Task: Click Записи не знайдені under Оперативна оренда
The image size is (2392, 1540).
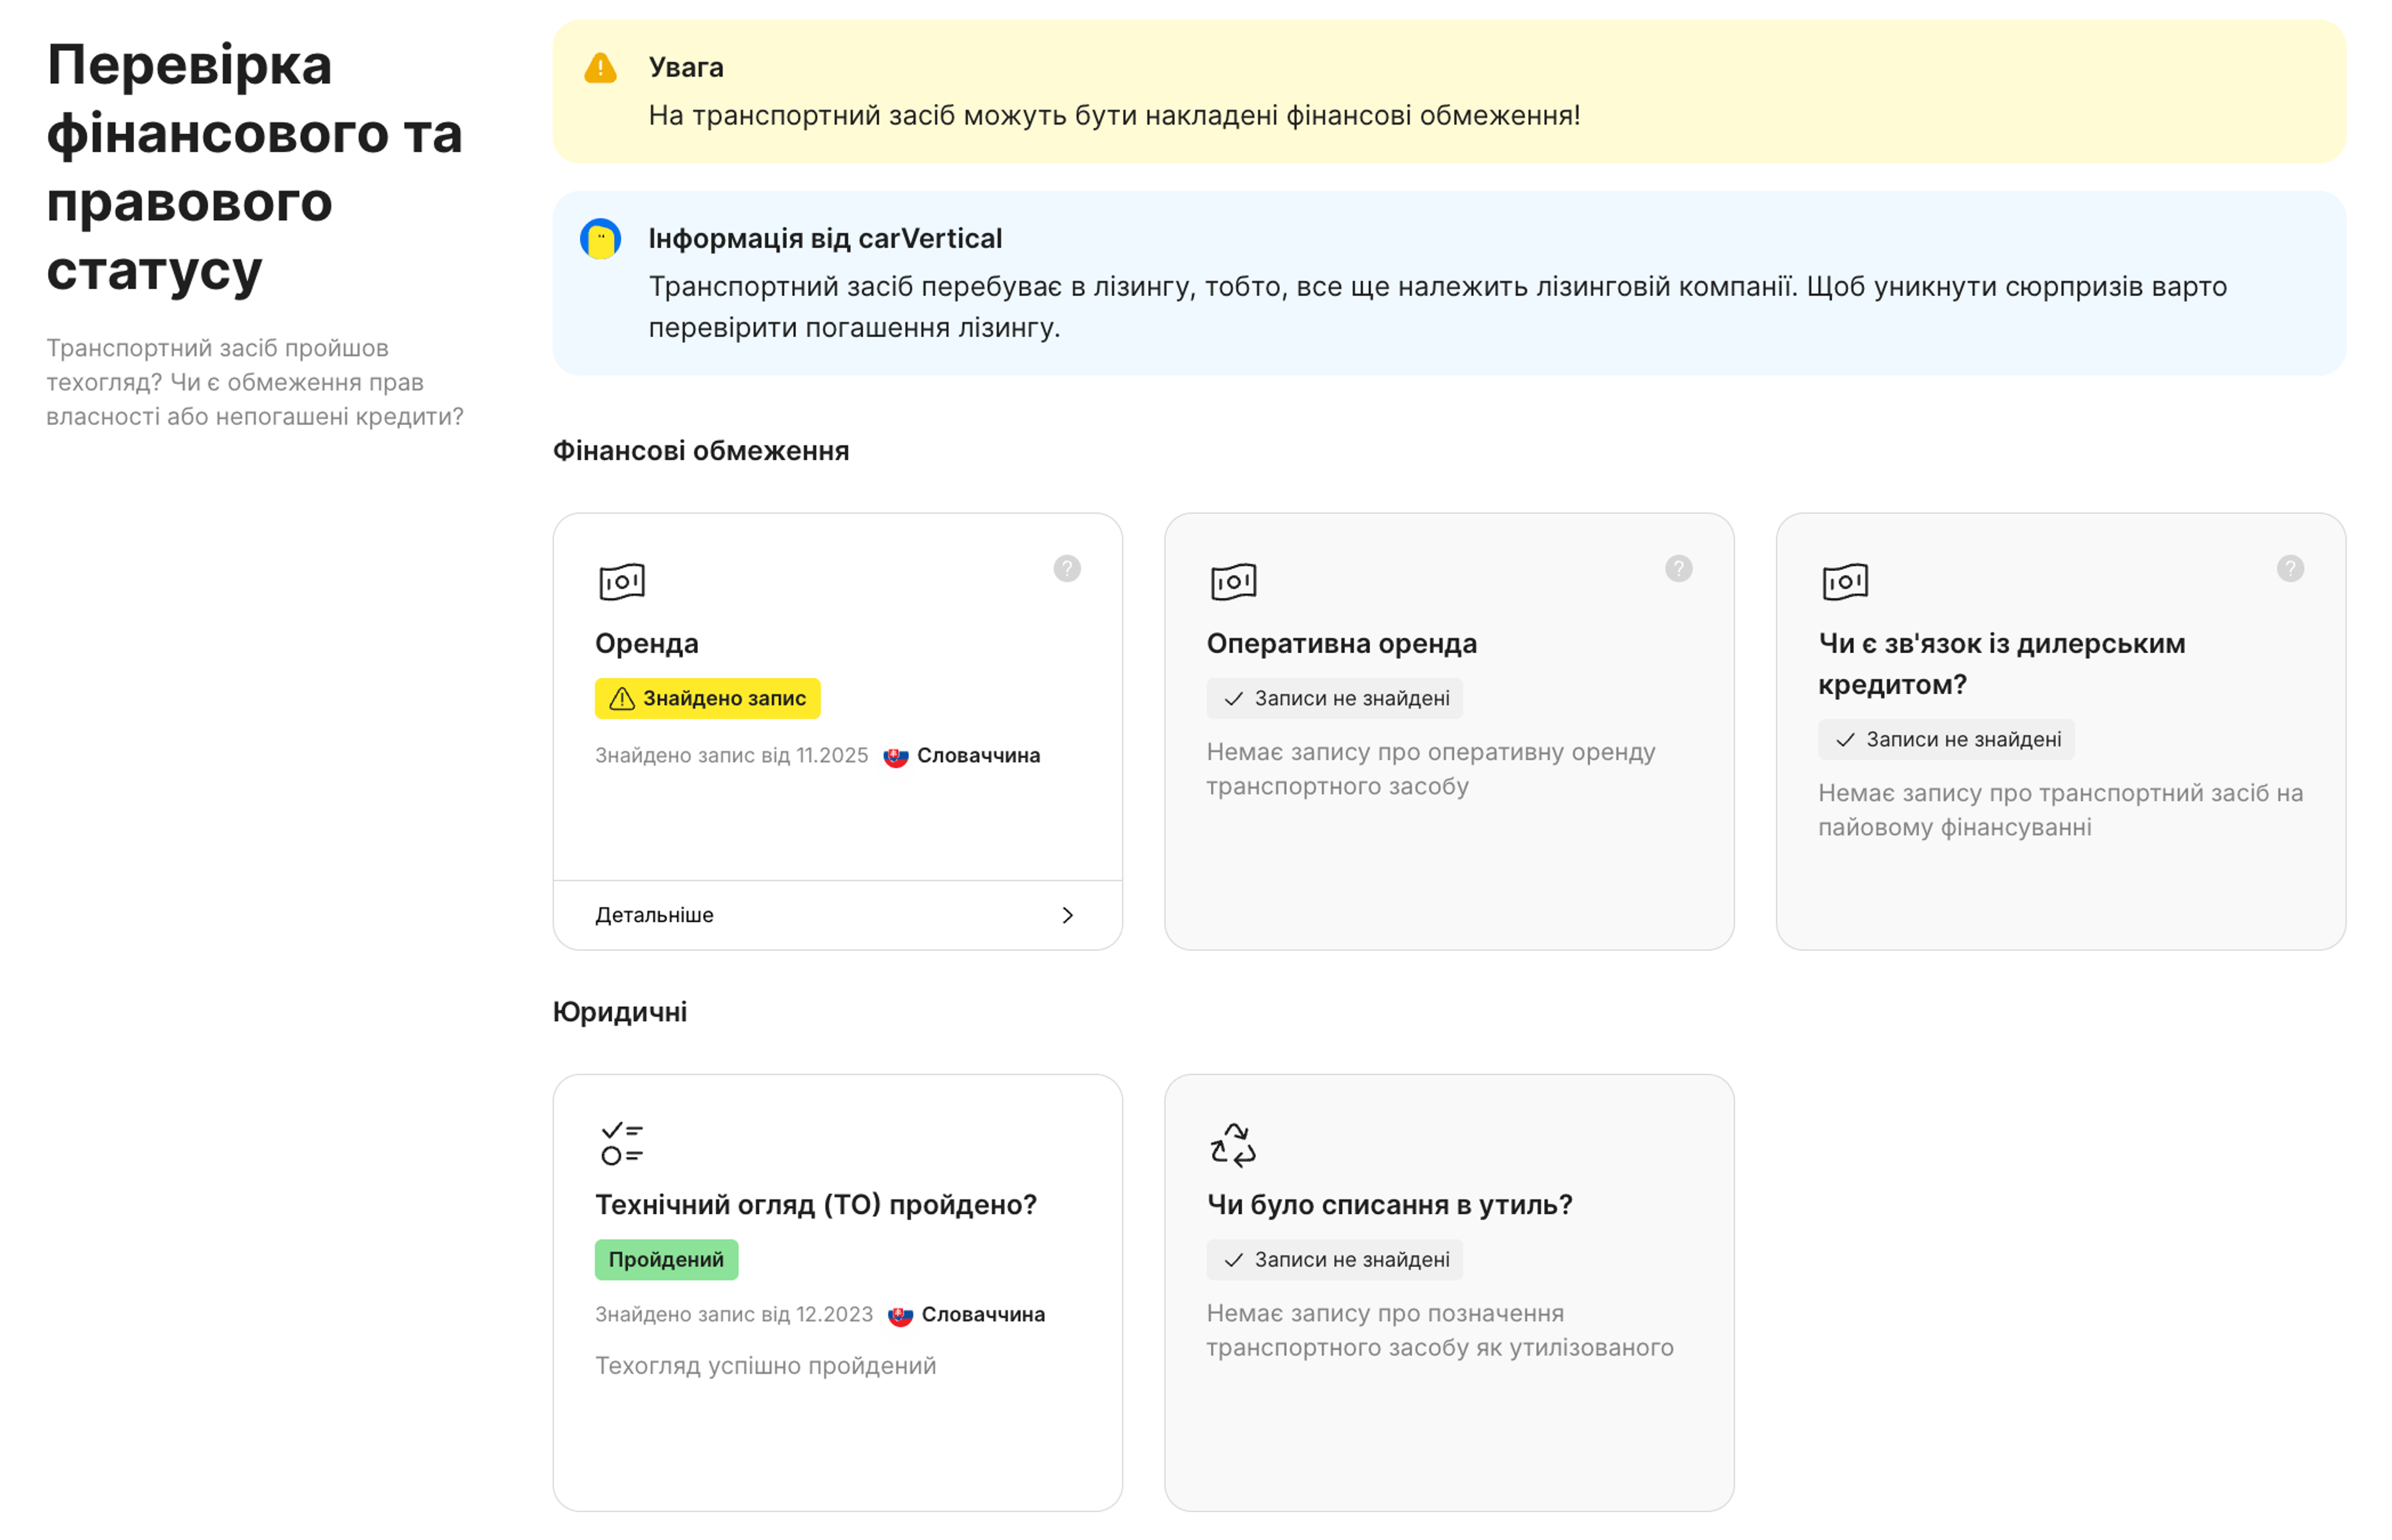Action: [1334, 698]
